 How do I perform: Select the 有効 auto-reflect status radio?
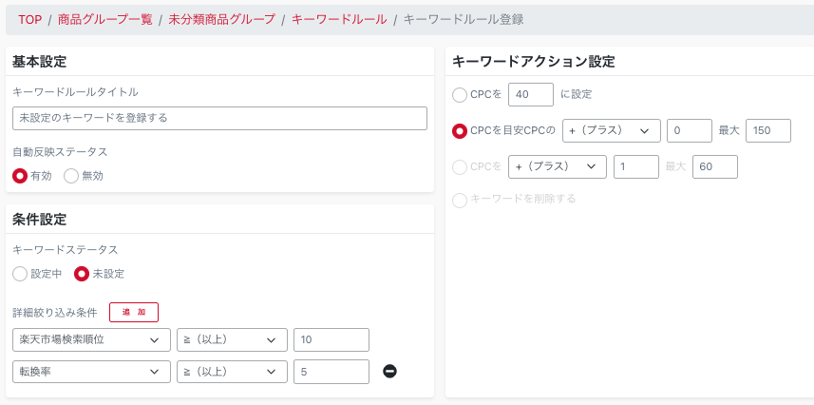point(20,176)
